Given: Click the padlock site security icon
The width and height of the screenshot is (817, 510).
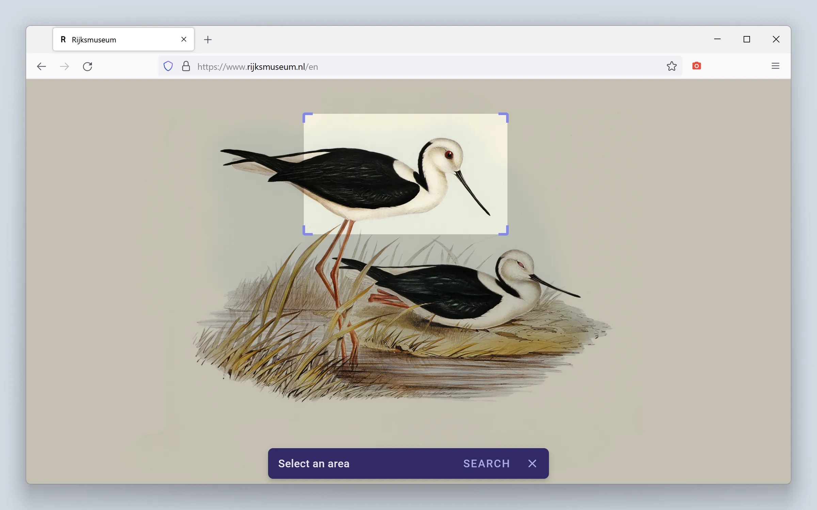Looking at the screenshot, I should click(186, 66).
